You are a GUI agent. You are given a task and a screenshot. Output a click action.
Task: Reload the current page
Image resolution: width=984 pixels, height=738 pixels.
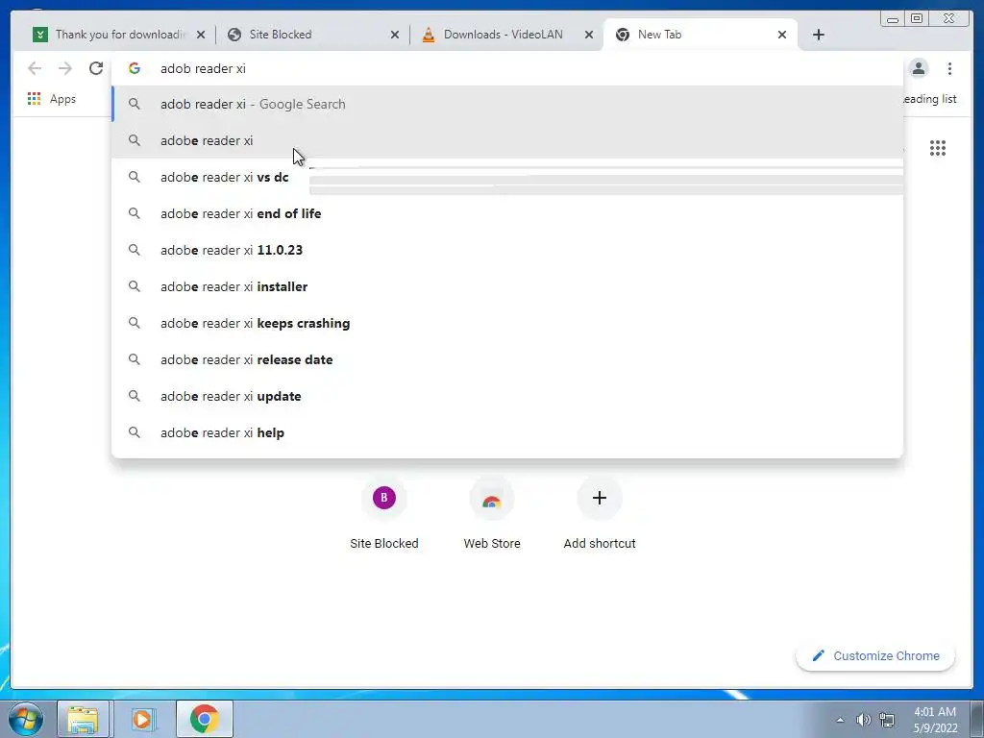coord(96,68)
